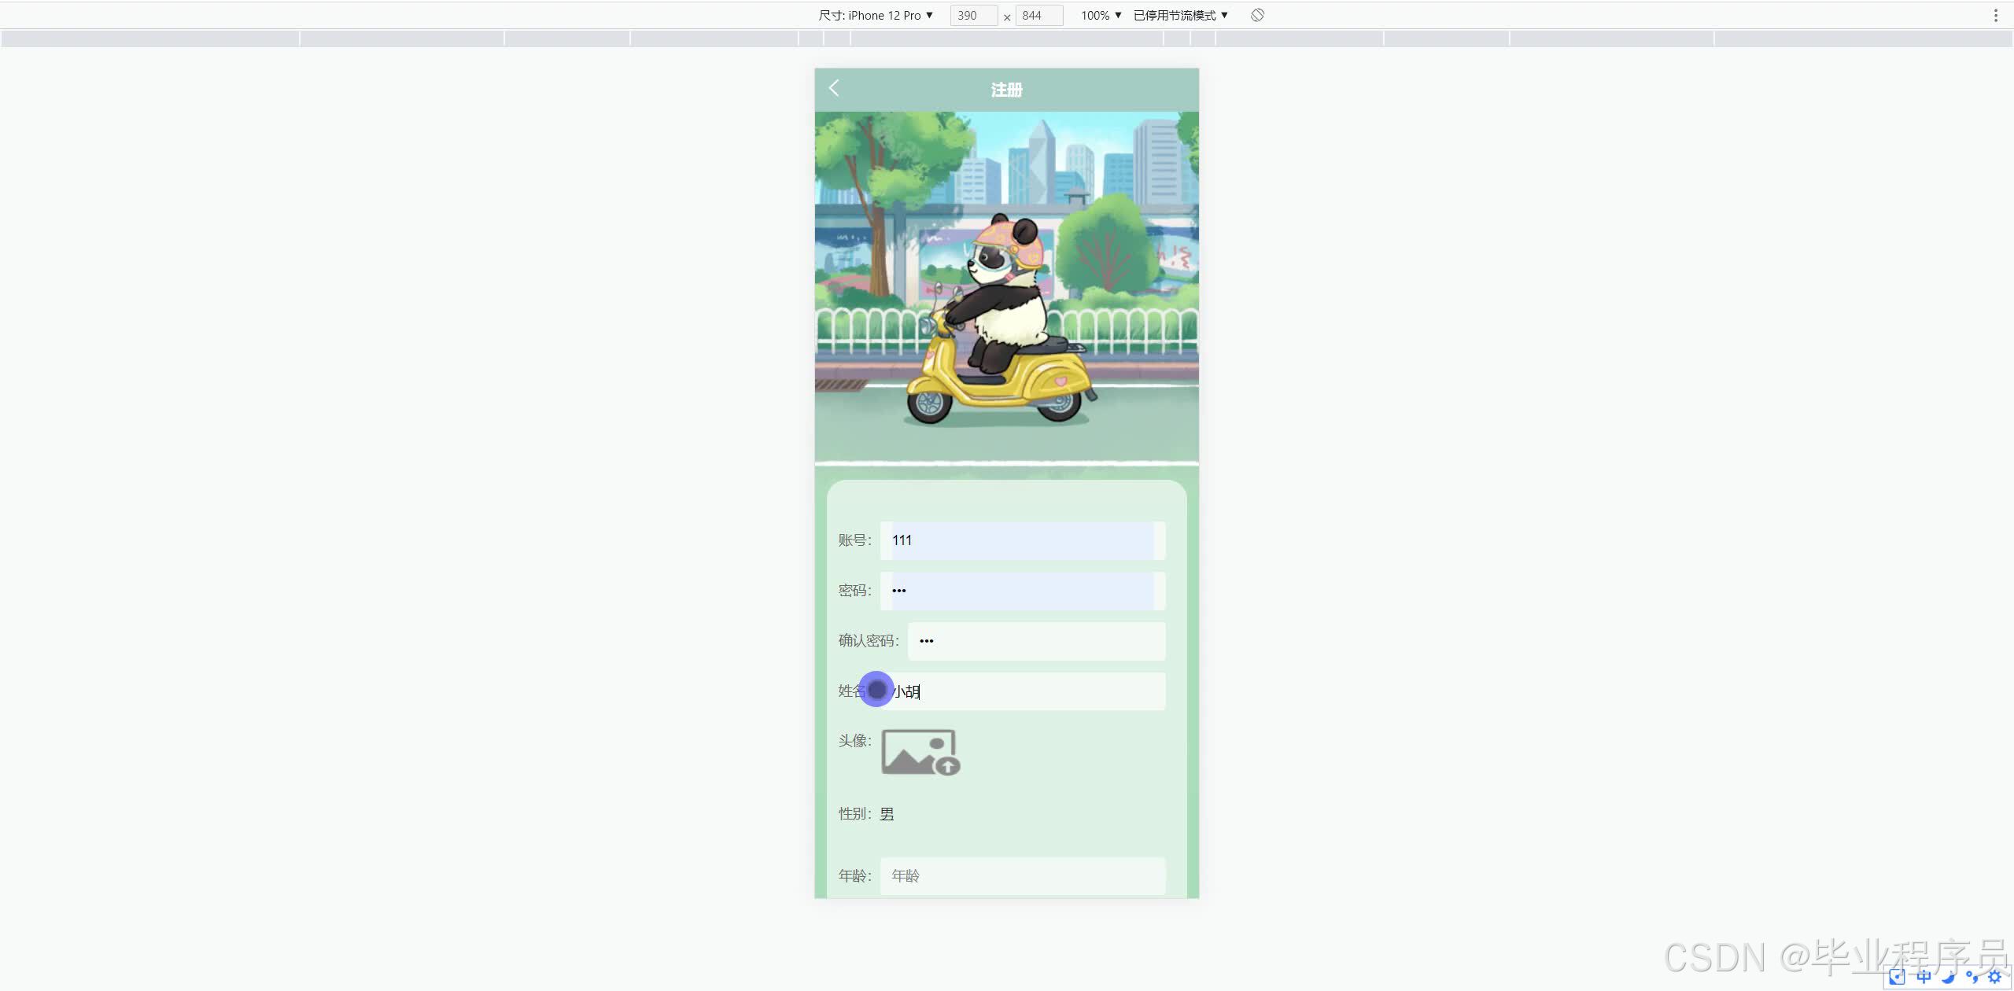Click the viewport height field 844

pos(1038,15)
